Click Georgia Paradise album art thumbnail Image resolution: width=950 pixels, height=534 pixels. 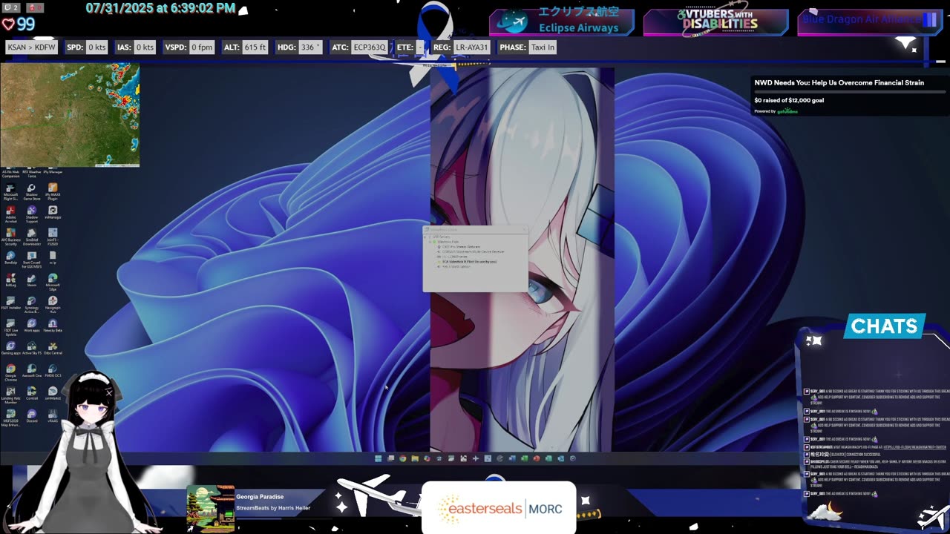tap(211, 509)
